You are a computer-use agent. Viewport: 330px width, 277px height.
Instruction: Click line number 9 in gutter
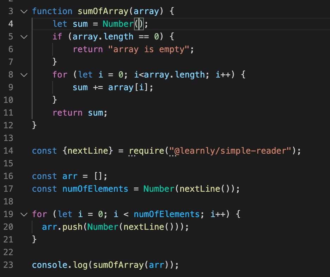11,87
